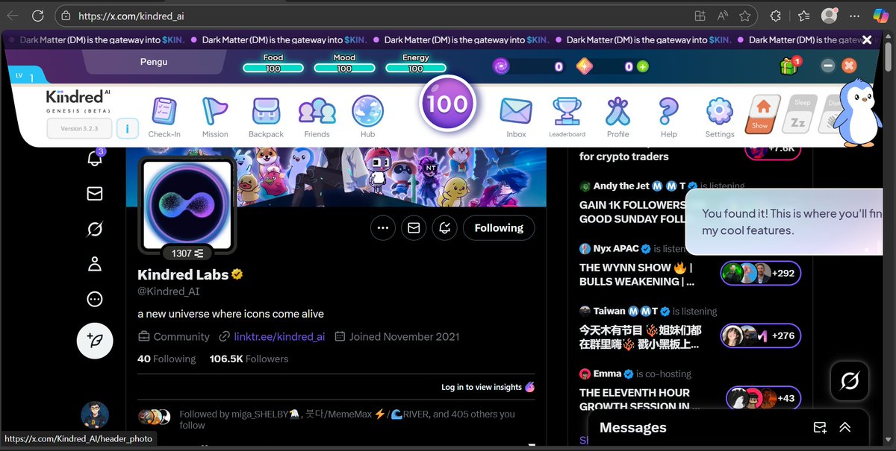Click the Pengu penguin character

[858, 112]
